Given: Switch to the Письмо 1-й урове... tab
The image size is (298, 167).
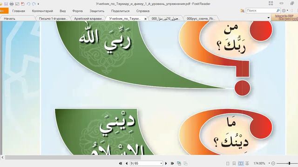Looking at the screenshot, I should (x=53, y=19).
